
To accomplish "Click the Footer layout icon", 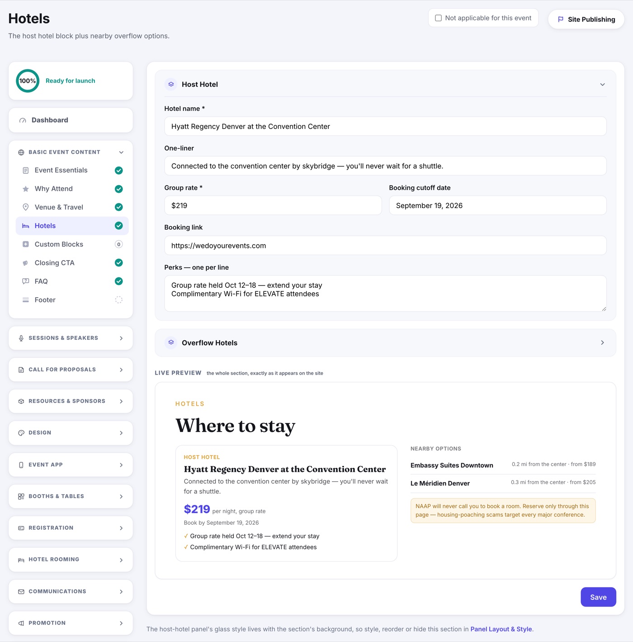I will point(26,300).
